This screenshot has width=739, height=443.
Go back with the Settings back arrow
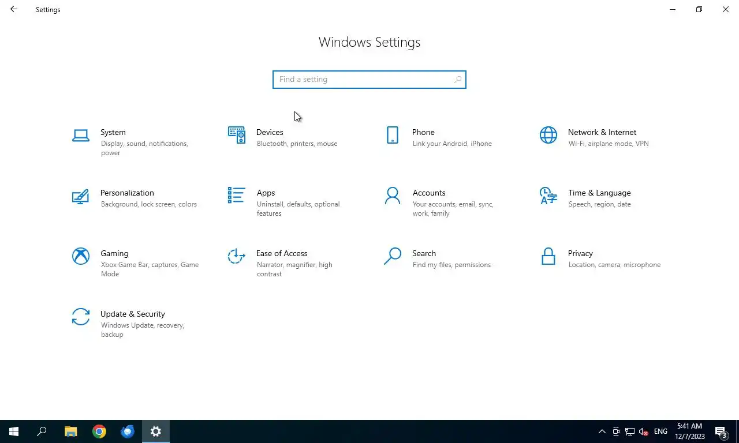coord(14,9)
